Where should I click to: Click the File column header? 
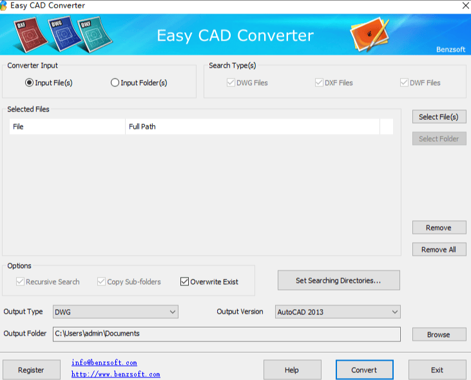(x=67, y=127)
